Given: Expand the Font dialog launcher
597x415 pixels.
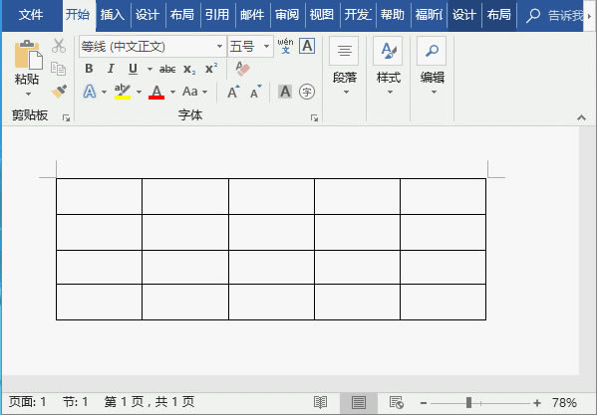Looking at the screenshot, I should tap(314, 118).
